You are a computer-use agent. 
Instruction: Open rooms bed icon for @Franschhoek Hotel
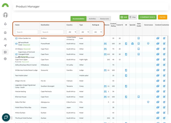(x=105, y=44)
